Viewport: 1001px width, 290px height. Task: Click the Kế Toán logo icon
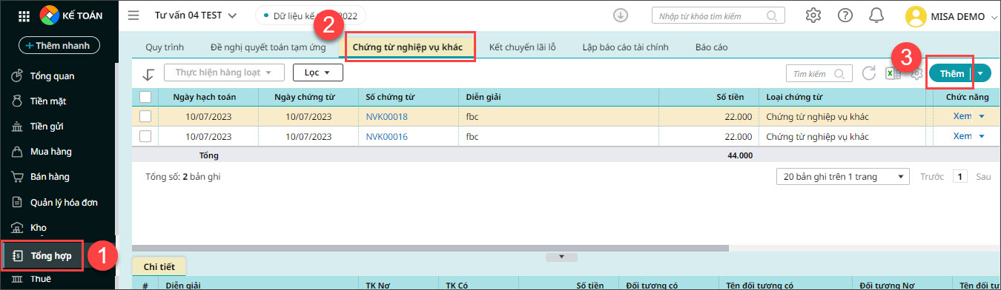click(x=50, y=15)
